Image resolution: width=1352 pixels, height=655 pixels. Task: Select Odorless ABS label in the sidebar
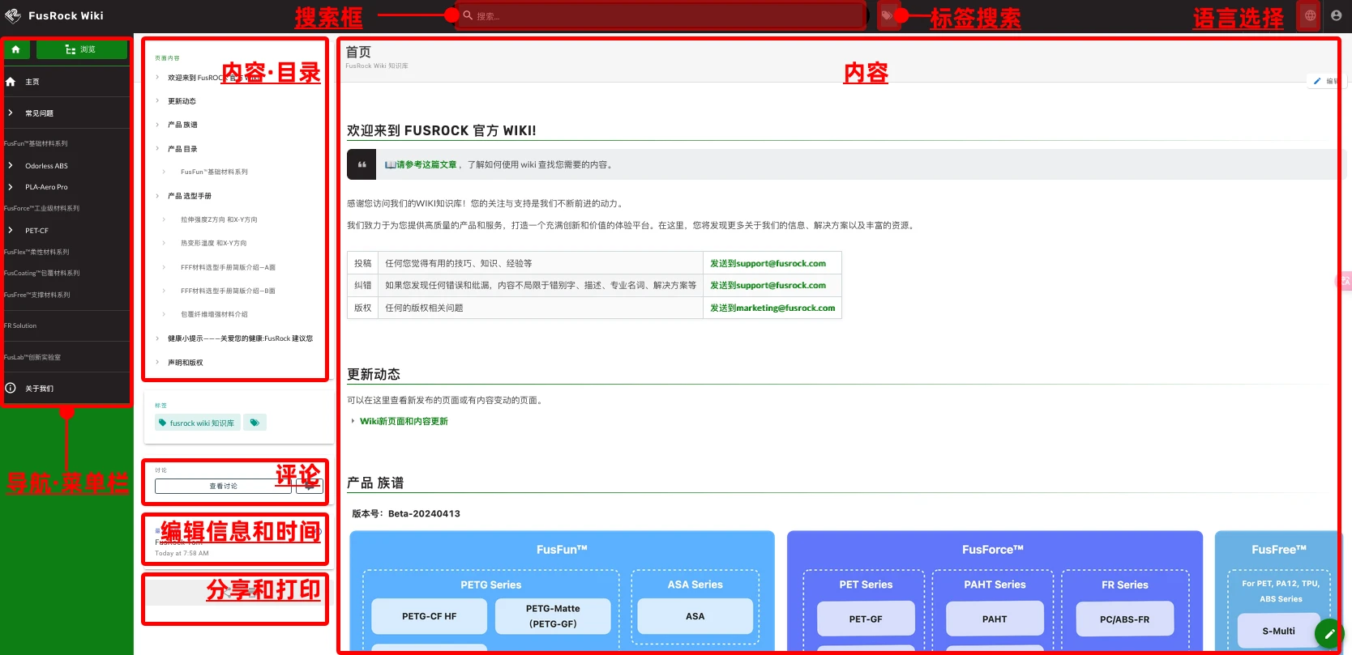click(46, 166)
